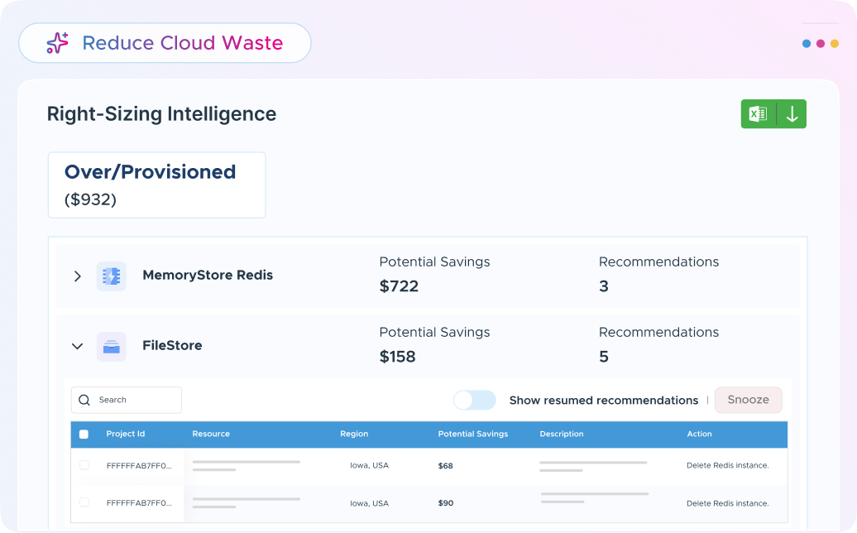857x533 pixels.
Task: Collapse the FileStore section
Action: (77, 346)
